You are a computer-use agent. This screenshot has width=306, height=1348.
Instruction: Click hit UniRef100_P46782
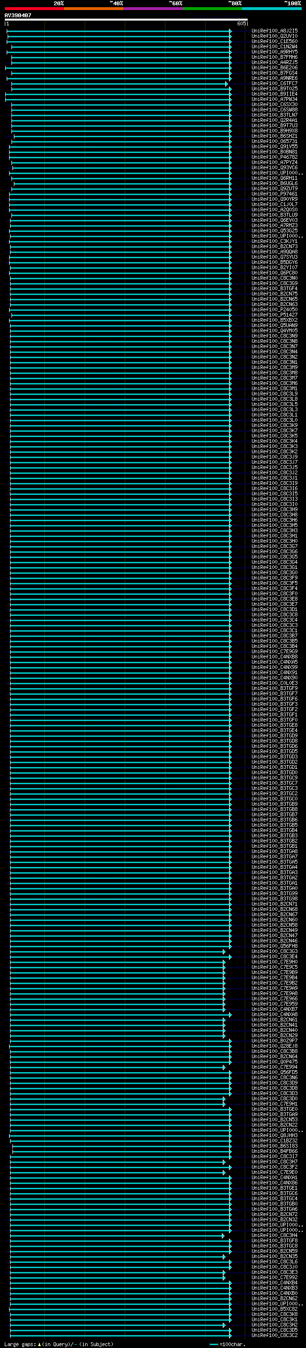274,157
